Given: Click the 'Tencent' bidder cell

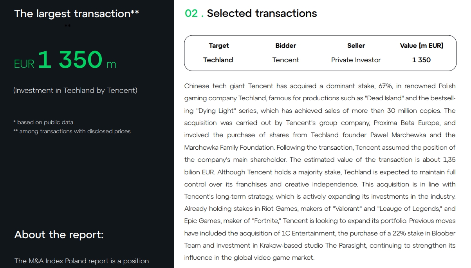Looking at the screenshot, I should pos(286,60).
